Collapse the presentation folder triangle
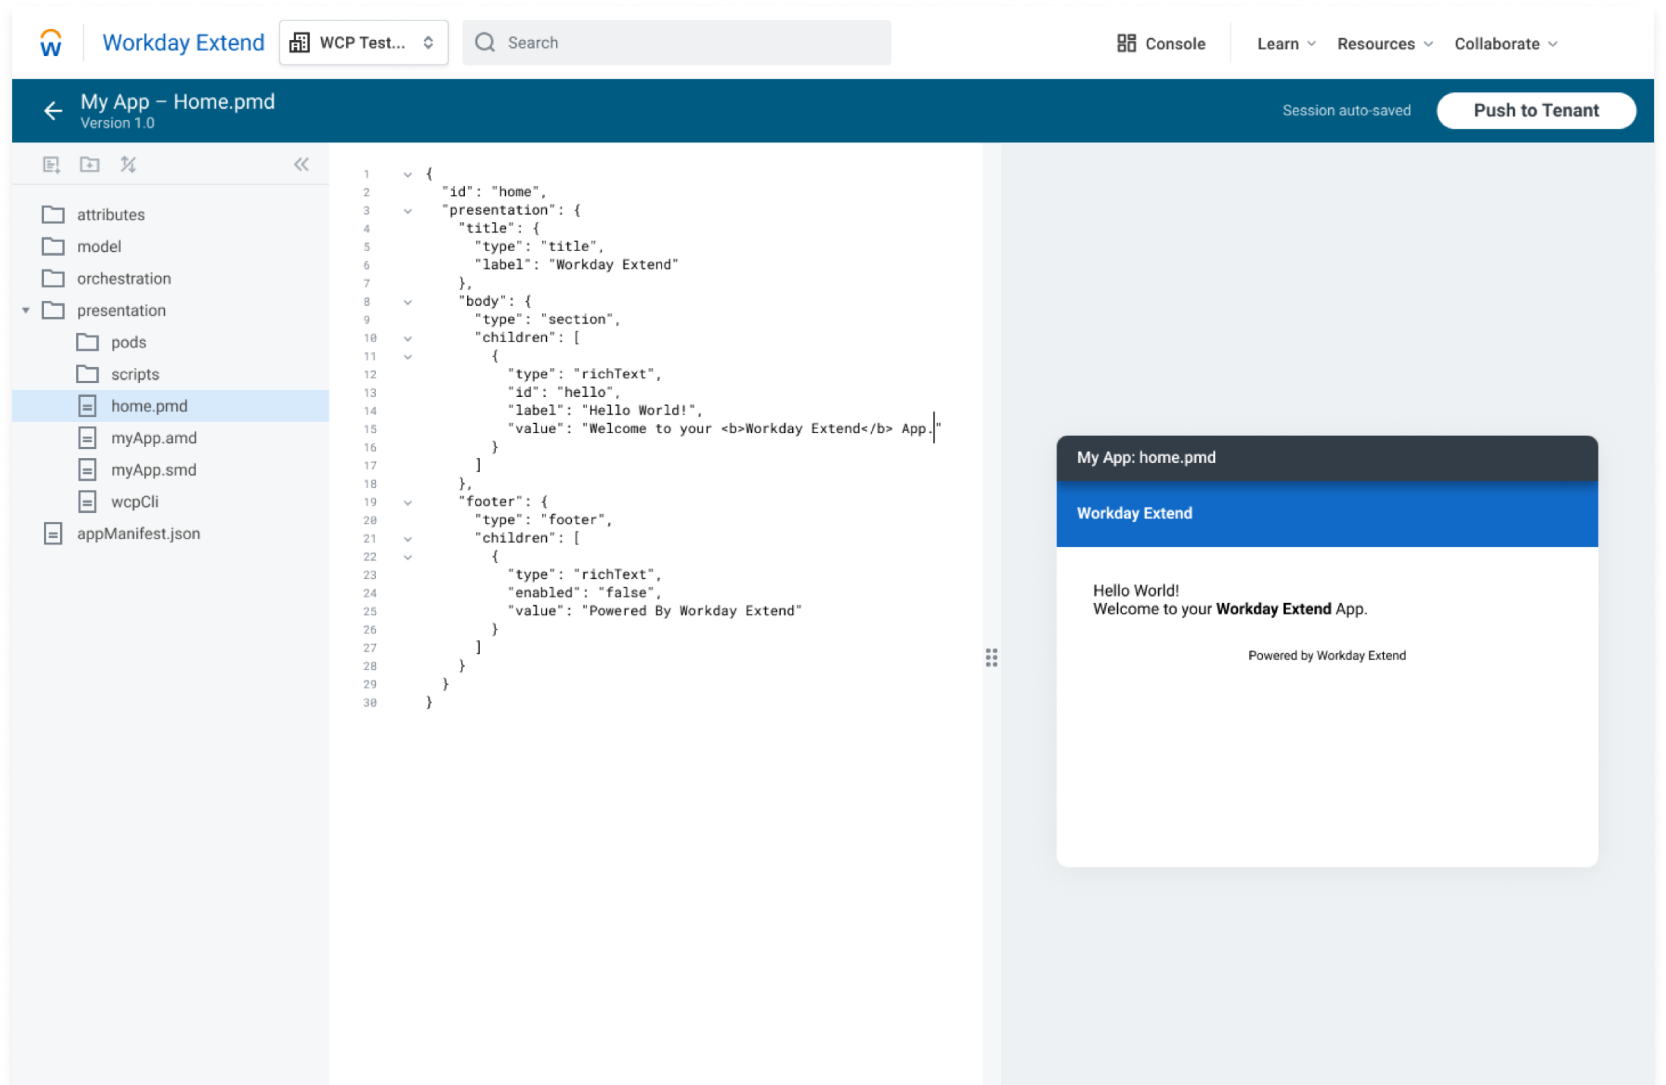The width and height of the screenshot is (1666, 1085). tap(26, 310)
